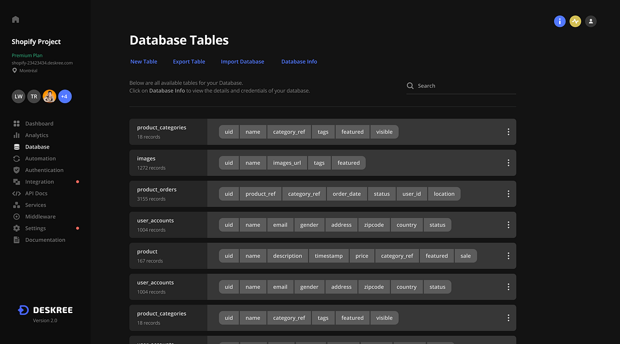Open Settings from the sidebar
Image resolution: width=620 pixels, height=344 pixels.
coord(36,228)
